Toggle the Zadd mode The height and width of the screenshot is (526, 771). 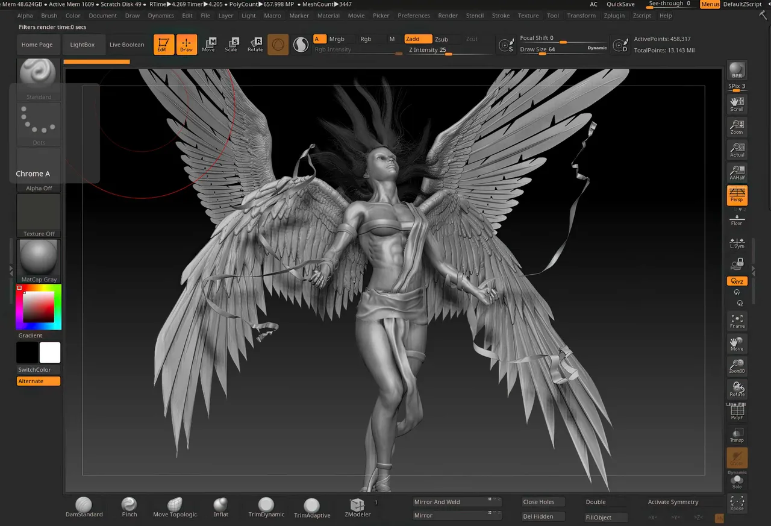(x=418, y=39)
